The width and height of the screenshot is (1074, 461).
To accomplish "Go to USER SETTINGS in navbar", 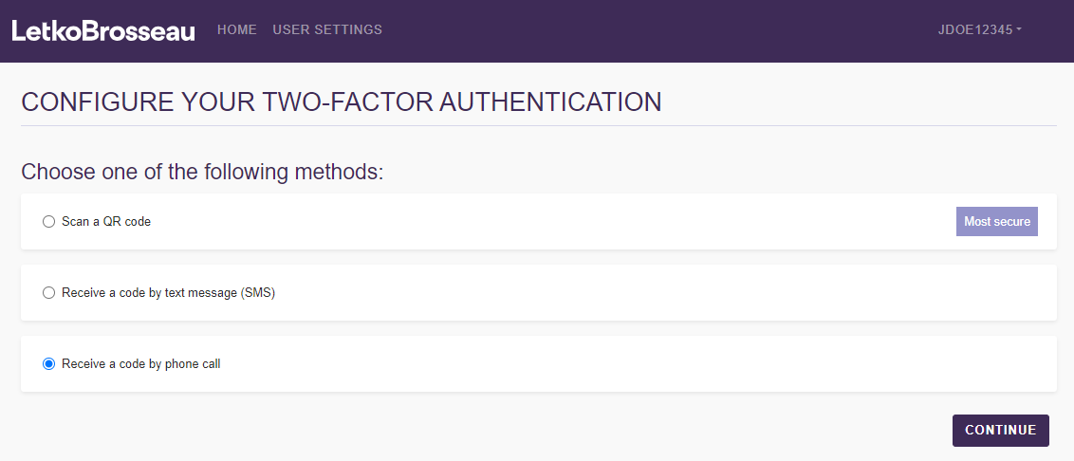I will [327, 29].
